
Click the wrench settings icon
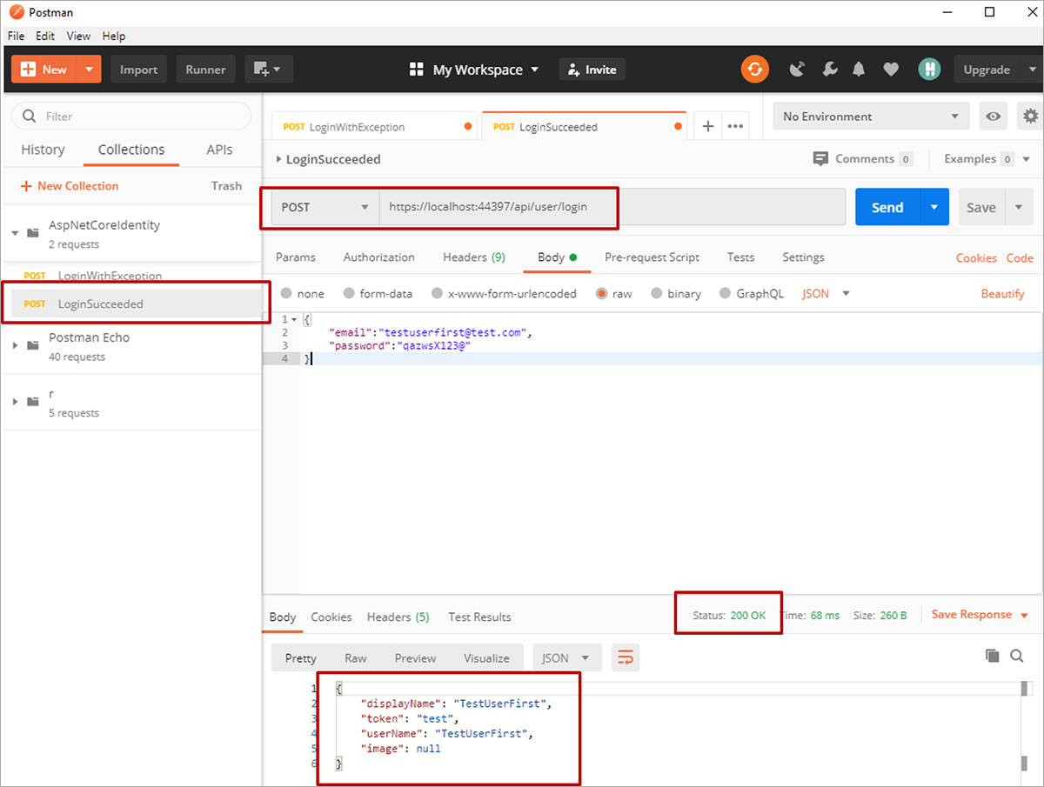click(828, 70)
